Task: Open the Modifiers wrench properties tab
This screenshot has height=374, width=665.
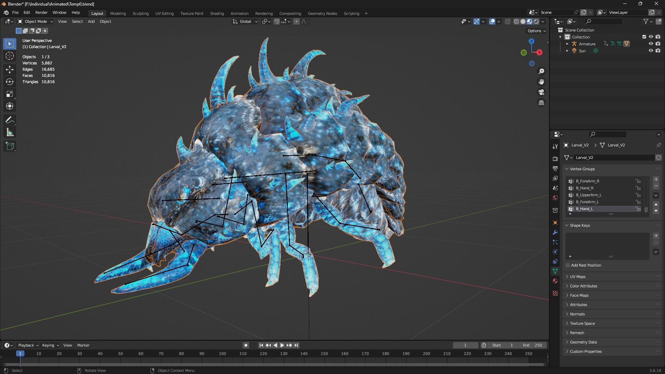Action: pyautogui.click(x=555, y=232)
